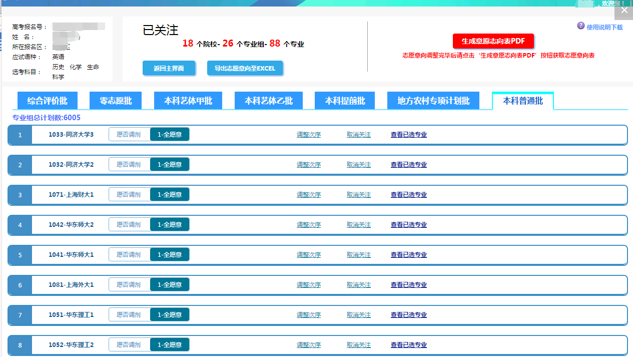
Task: Select the 本科普通批 tab
Action: tap(523, 101)
